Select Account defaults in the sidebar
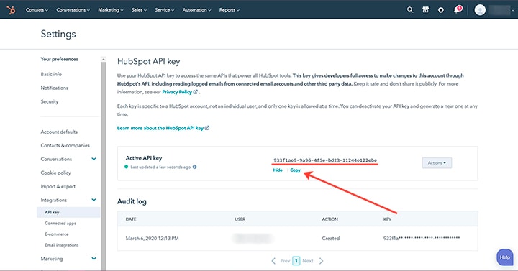 click(59, 132)
